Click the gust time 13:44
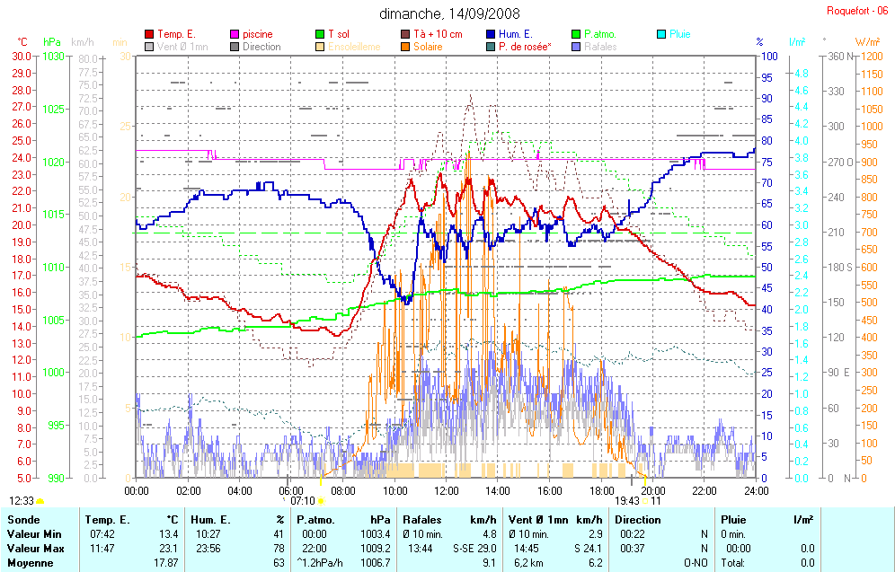Viewport: 895px width, 572px height. click(421, 549)
